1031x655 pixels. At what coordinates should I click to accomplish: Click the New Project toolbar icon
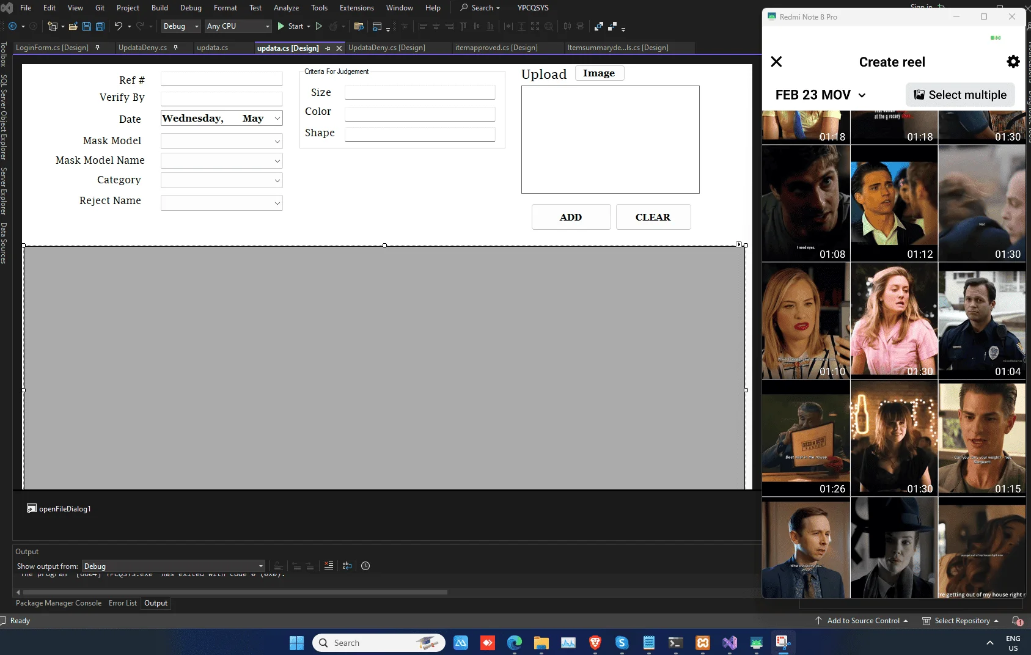tap(53, 26)
